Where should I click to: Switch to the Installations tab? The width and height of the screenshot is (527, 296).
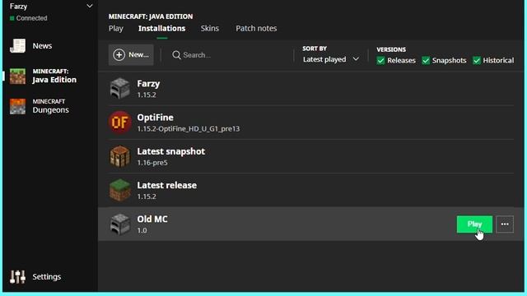161,29
